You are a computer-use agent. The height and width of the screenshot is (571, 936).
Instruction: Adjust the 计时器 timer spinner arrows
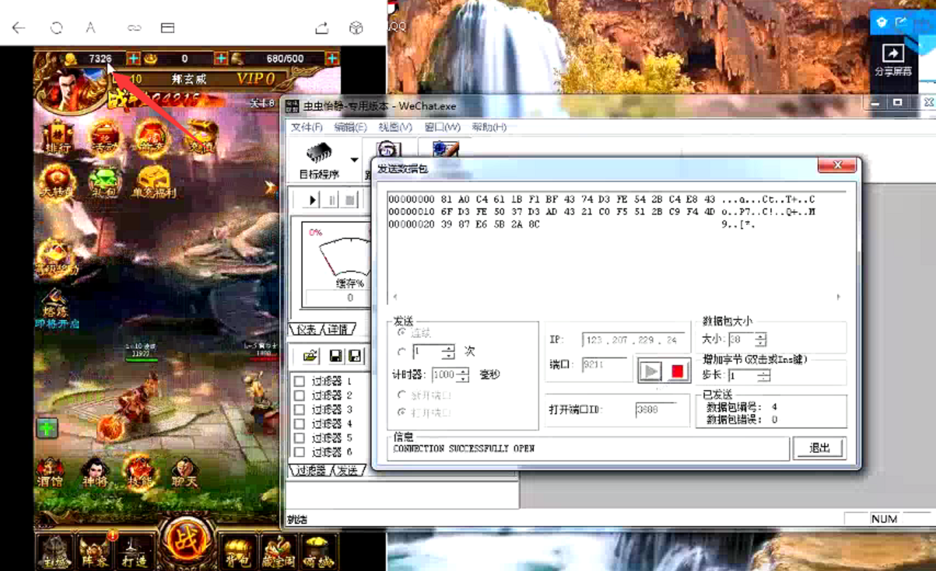tap(464, 375)
